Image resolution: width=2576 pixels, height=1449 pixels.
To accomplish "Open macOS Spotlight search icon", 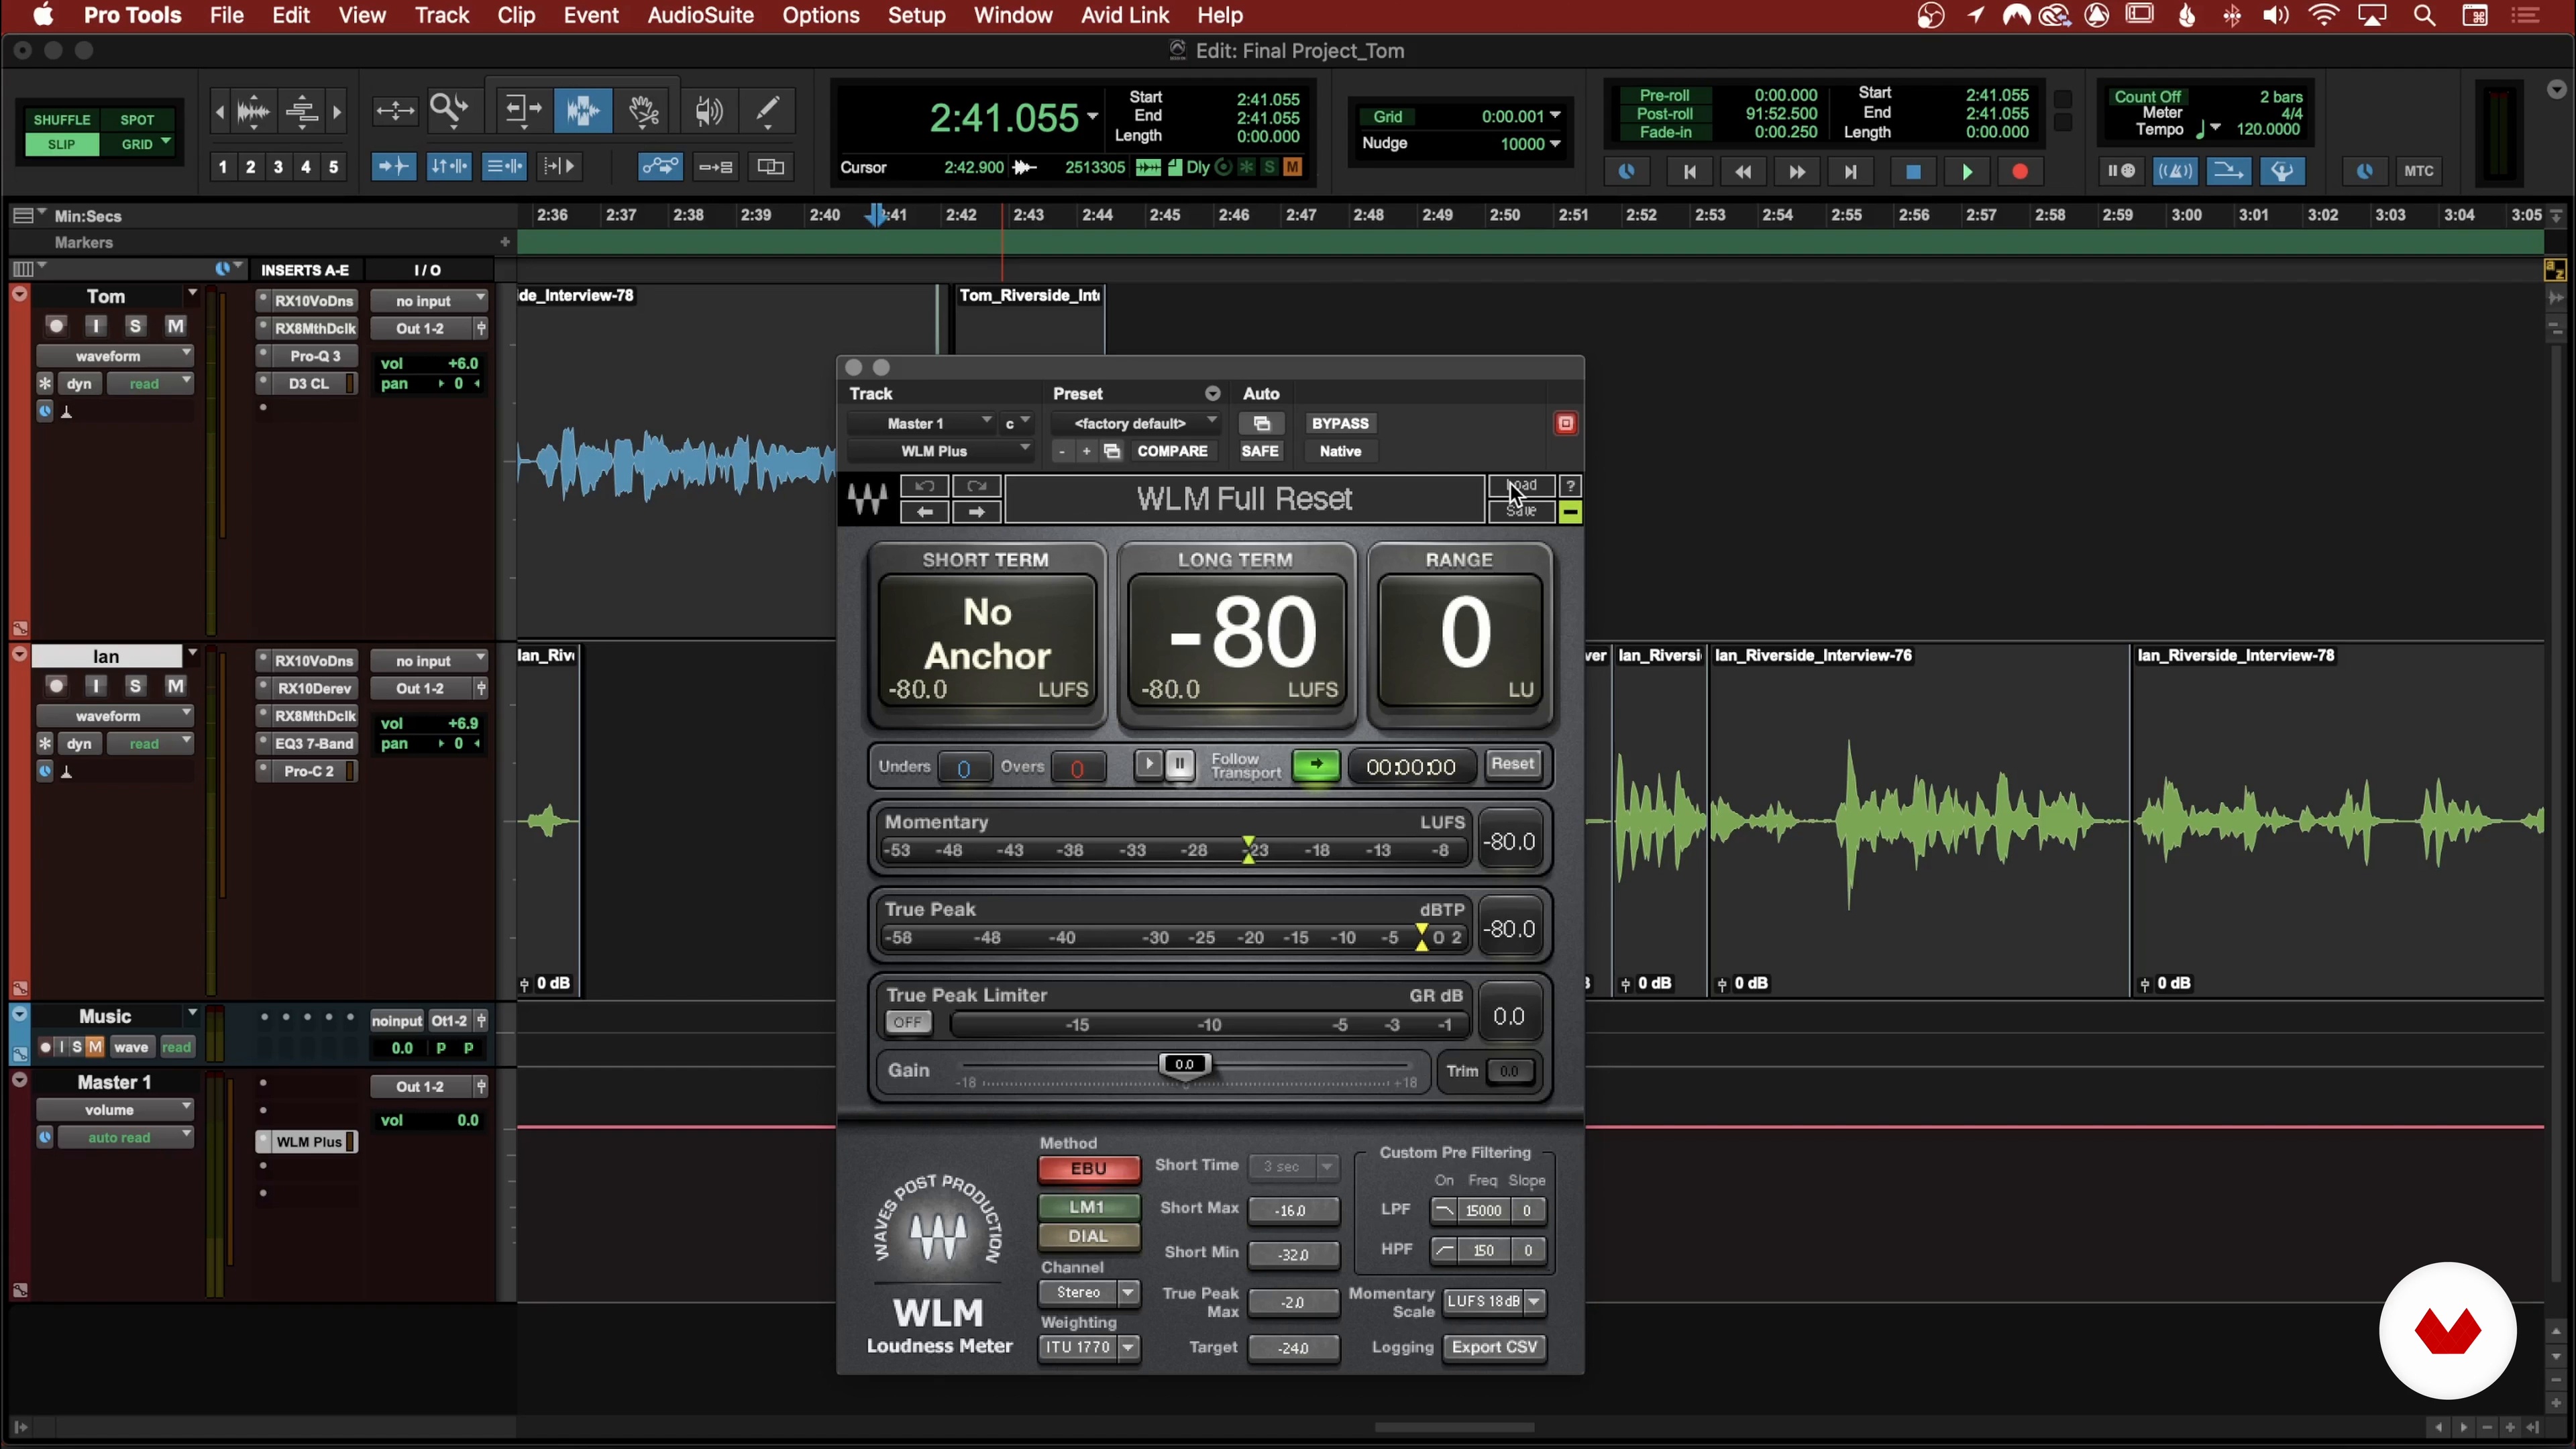I will coord(2424,16).
